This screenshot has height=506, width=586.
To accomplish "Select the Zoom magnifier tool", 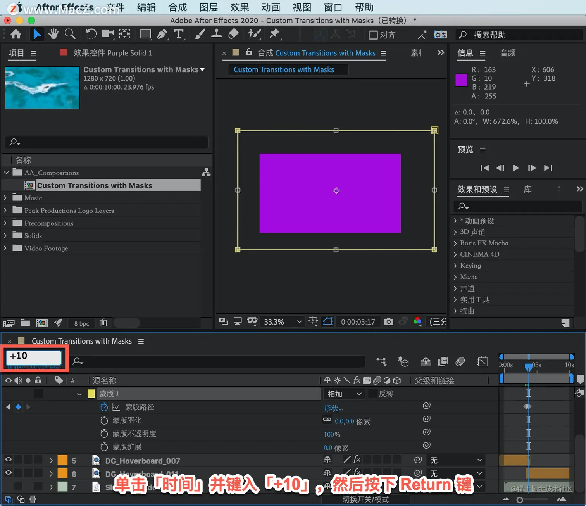I will (x=70, y=34).
